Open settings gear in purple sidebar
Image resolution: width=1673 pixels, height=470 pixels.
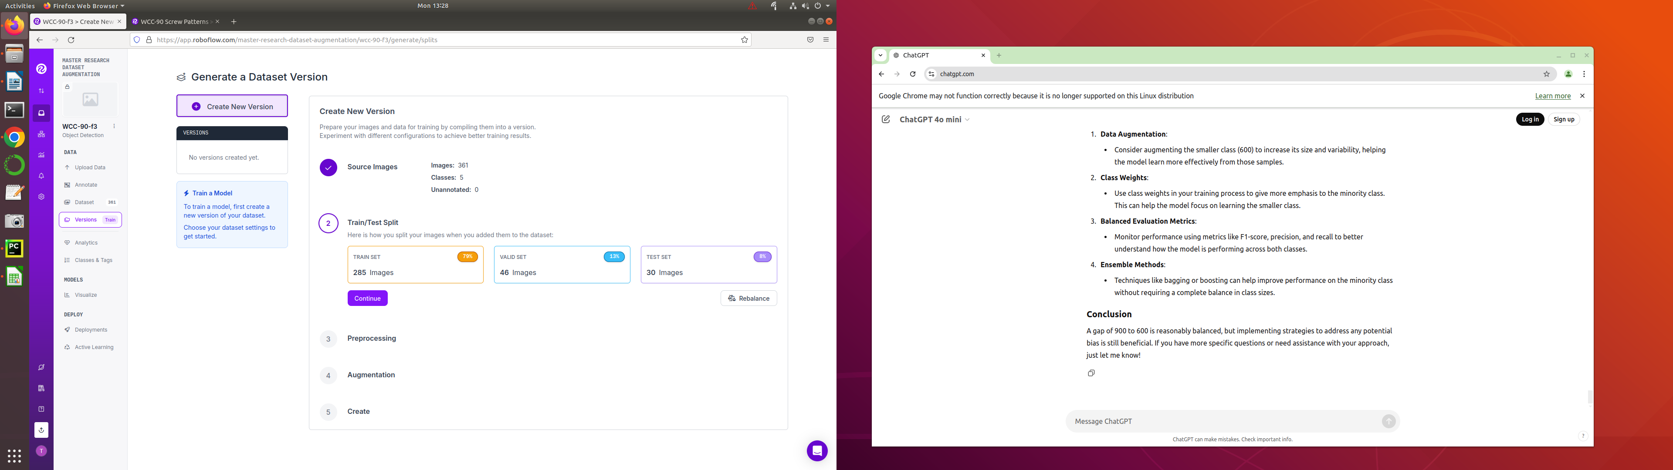click(x=41, y=197)
